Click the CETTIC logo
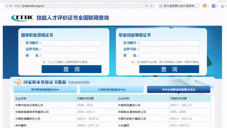Image resolution: width=227 pixels, height=128 pixels. (x=22, y=18)
